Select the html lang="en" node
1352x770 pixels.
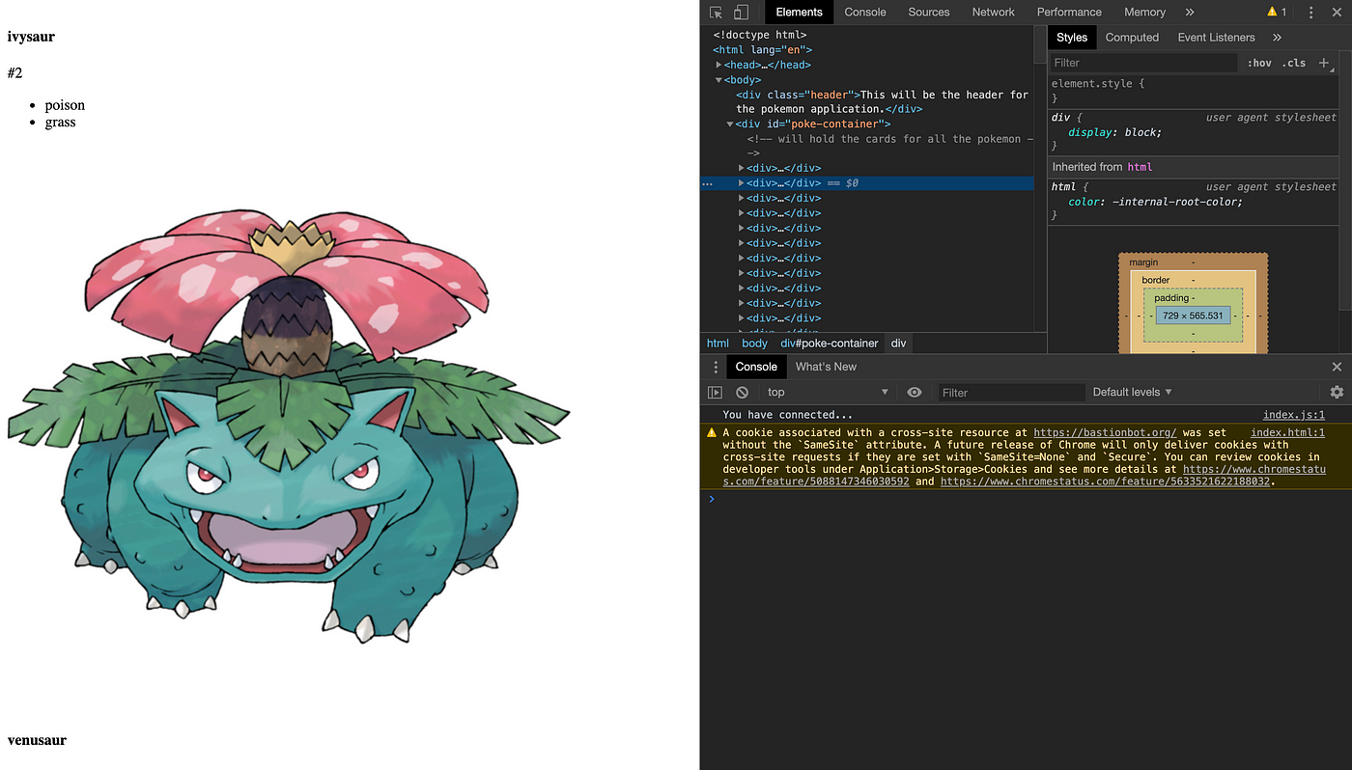tap(763, 50)
